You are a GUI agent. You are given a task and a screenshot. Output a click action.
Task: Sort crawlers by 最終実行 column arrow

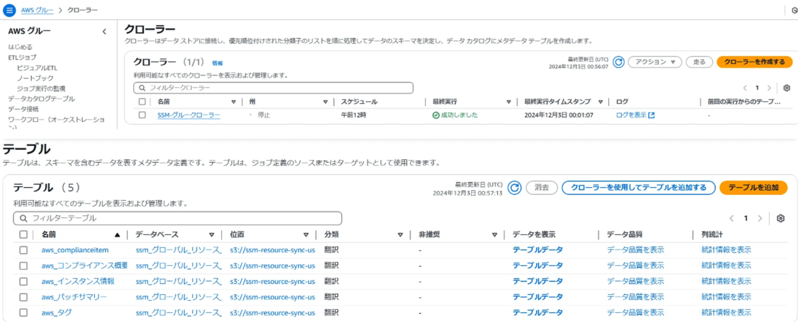(508, 102)
